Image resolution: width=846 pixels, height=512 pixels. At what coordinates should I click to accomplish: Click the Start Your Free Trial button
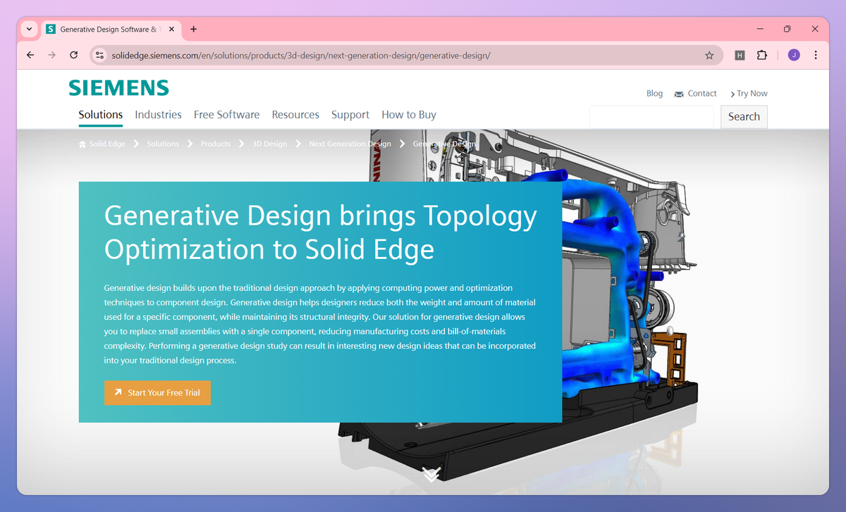click(x=157, y=393)
